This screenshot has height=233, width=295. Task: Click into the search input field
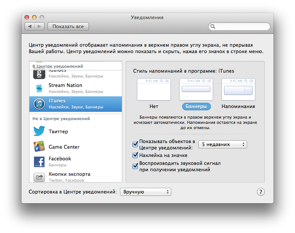(x=239, y=26)
